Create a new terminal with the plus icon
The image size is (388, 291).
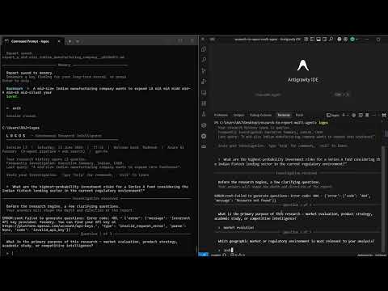(344, 115)
